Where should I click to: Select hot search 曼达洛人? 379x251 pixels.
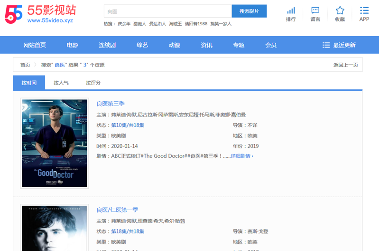pyautogui.click(x=157, y=24)
